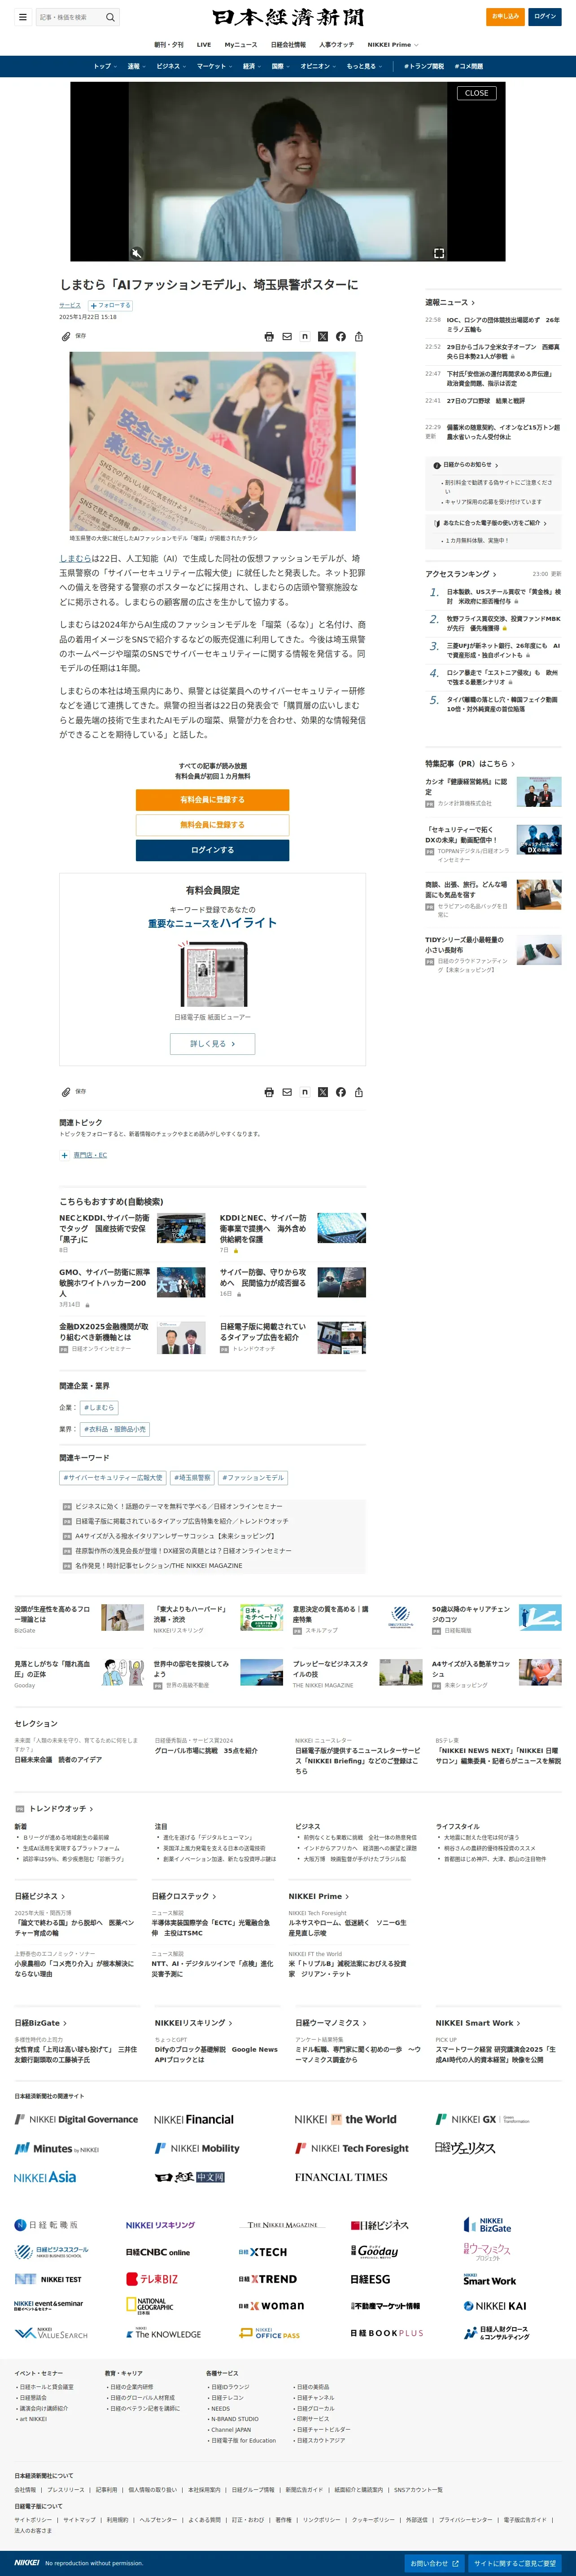Click the 保存 clip icon above 関連トピック
The width and height of the screenshot is (576, 2576).
[x=67, y=1092]
